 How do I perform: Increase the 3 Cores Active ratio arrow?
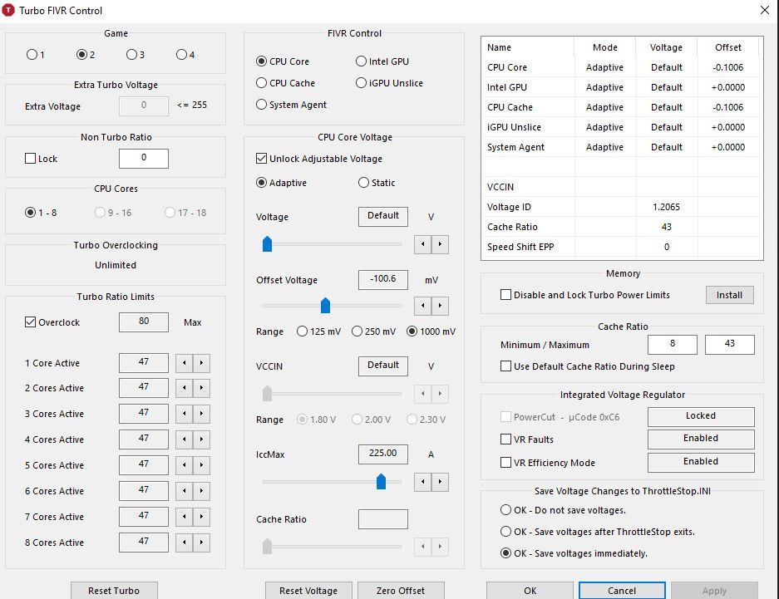[201, 414]
